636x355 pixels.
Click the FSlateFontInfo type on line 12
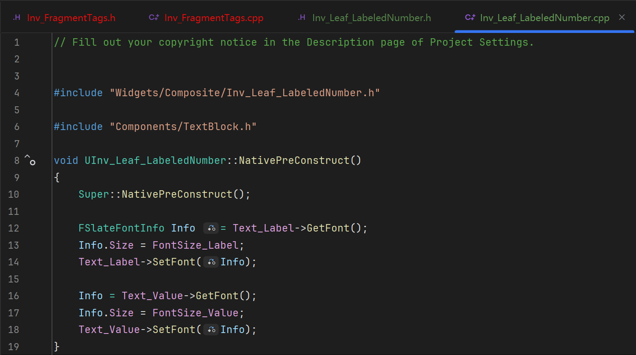(122, 228)
